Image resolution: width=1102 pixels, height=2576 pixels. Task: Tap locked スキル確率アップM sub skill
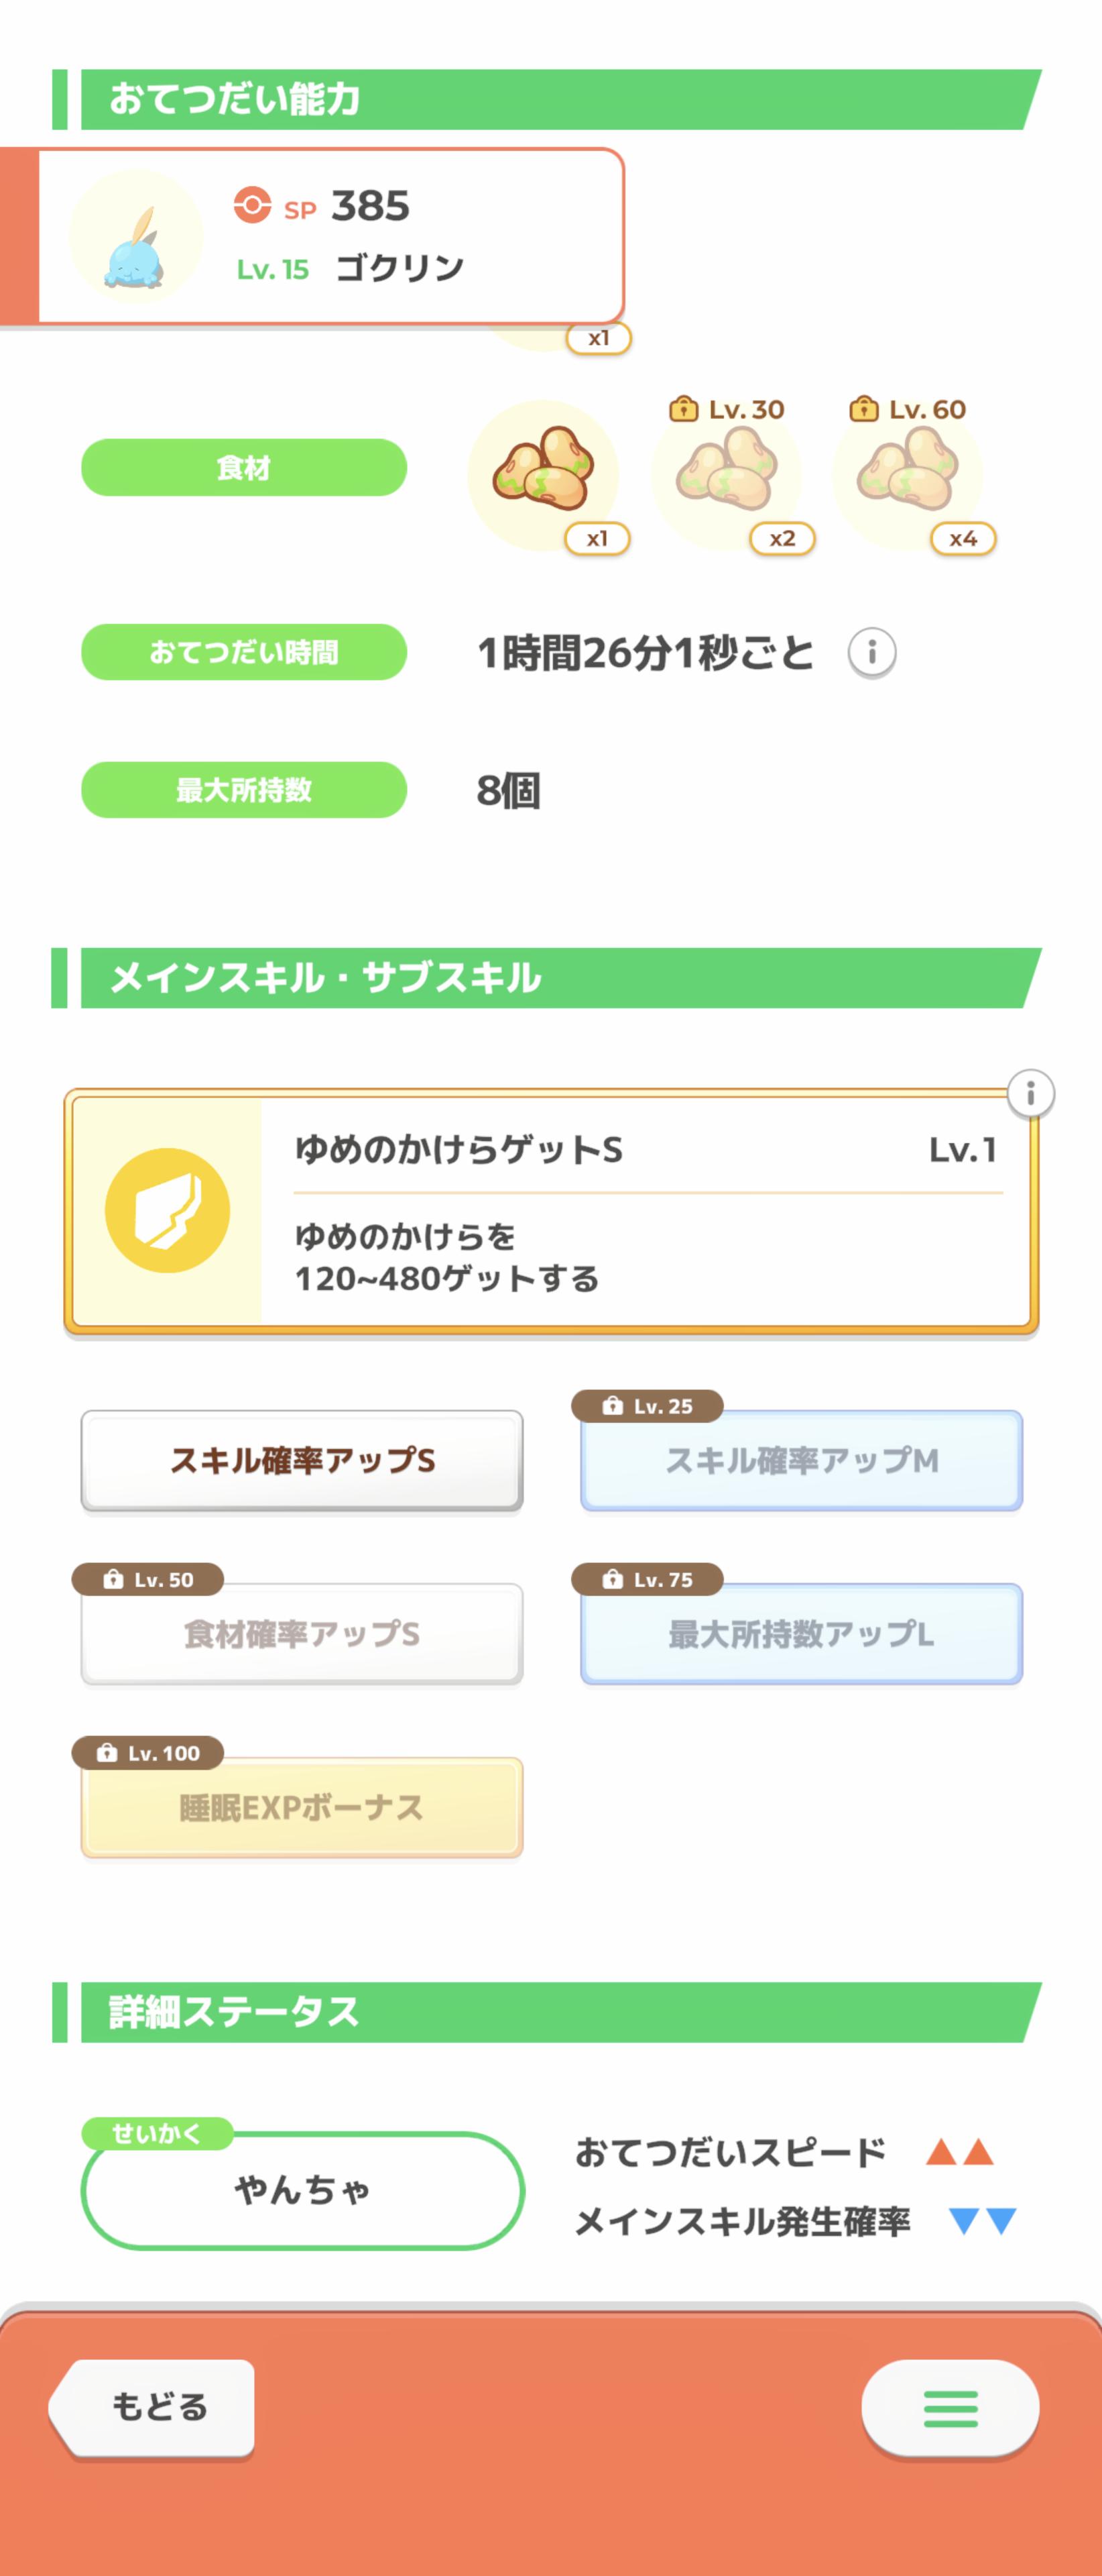(x=801, y=1460)
